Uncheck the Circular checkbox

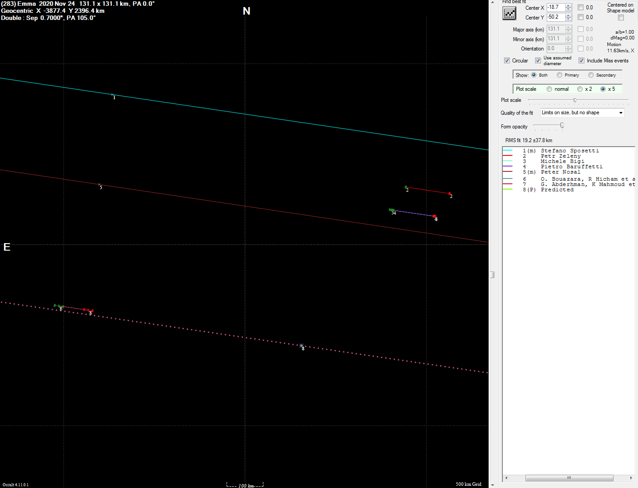[507, 61]
